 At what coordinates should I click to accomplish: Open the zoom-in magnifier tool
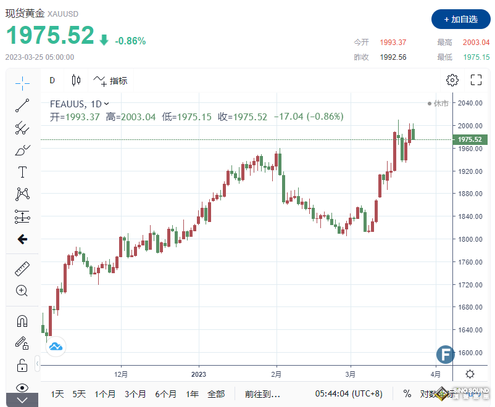(x=22, y=290)
